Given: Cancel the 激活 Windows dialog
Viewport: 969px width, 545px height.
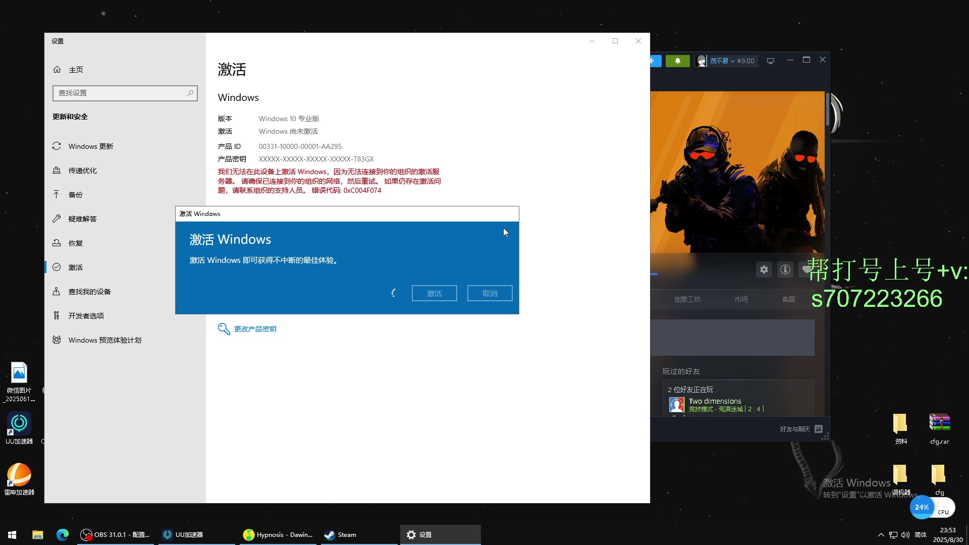Looking at the screenshot, I should (490, 293).
